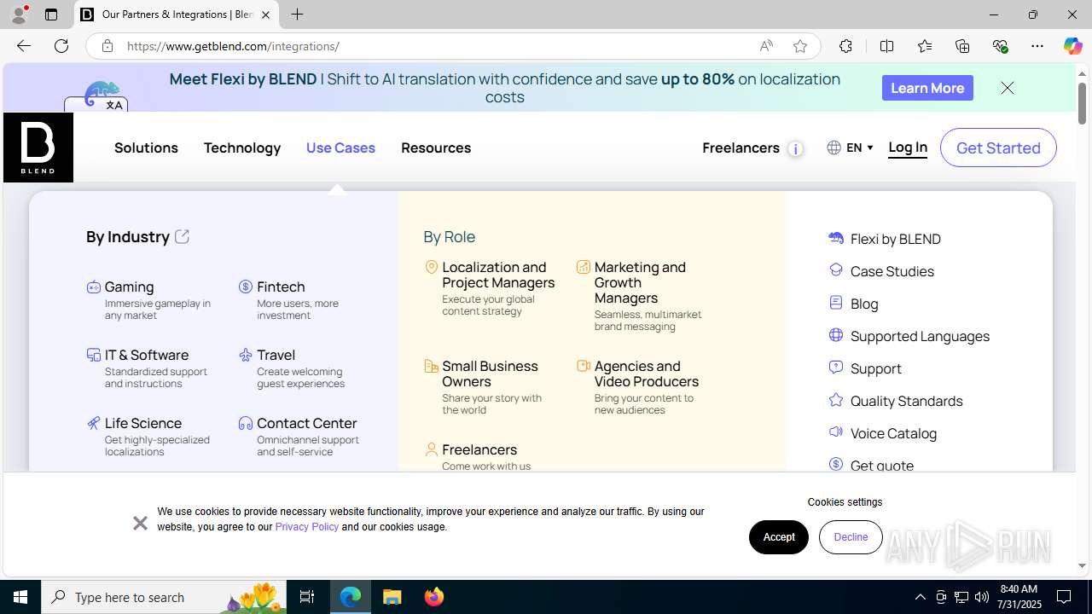Launch Firefox from the taskbar
Viewport: 1092px width, 614px height.
tap(434, 597)
